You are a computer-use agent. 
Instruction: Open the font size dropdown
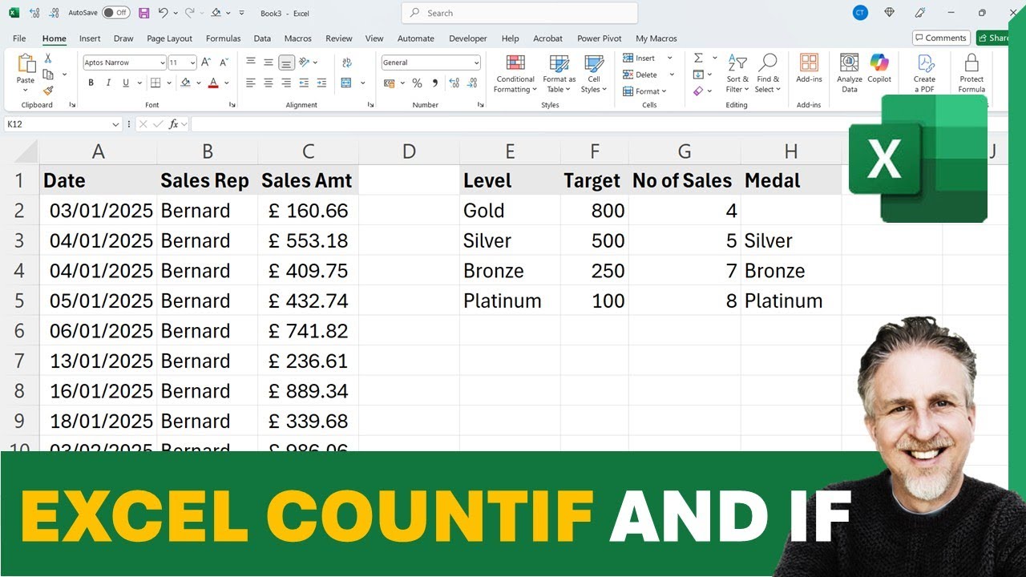point(192,63)
